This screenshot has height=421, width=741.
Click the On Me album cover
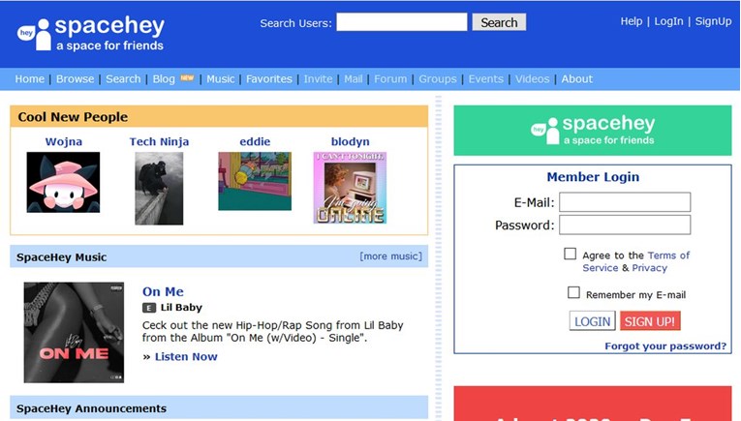pyautogui.click(x=75, y=332)
